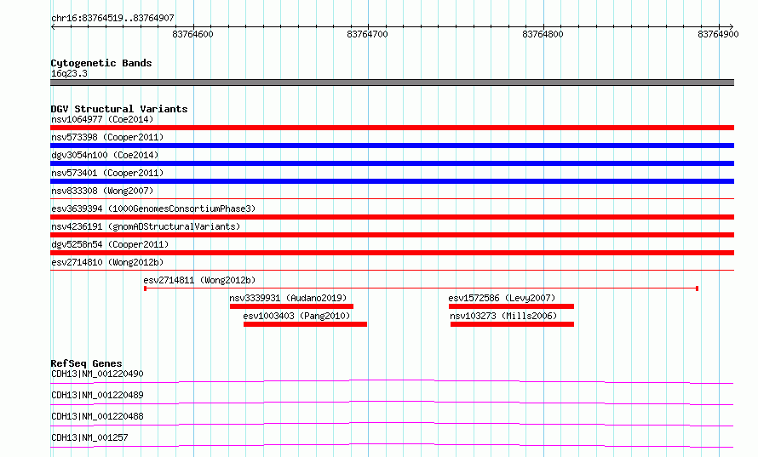Click the red esv3639394 variant bar
Screen dimensions: 758x457
pos(392,217)
